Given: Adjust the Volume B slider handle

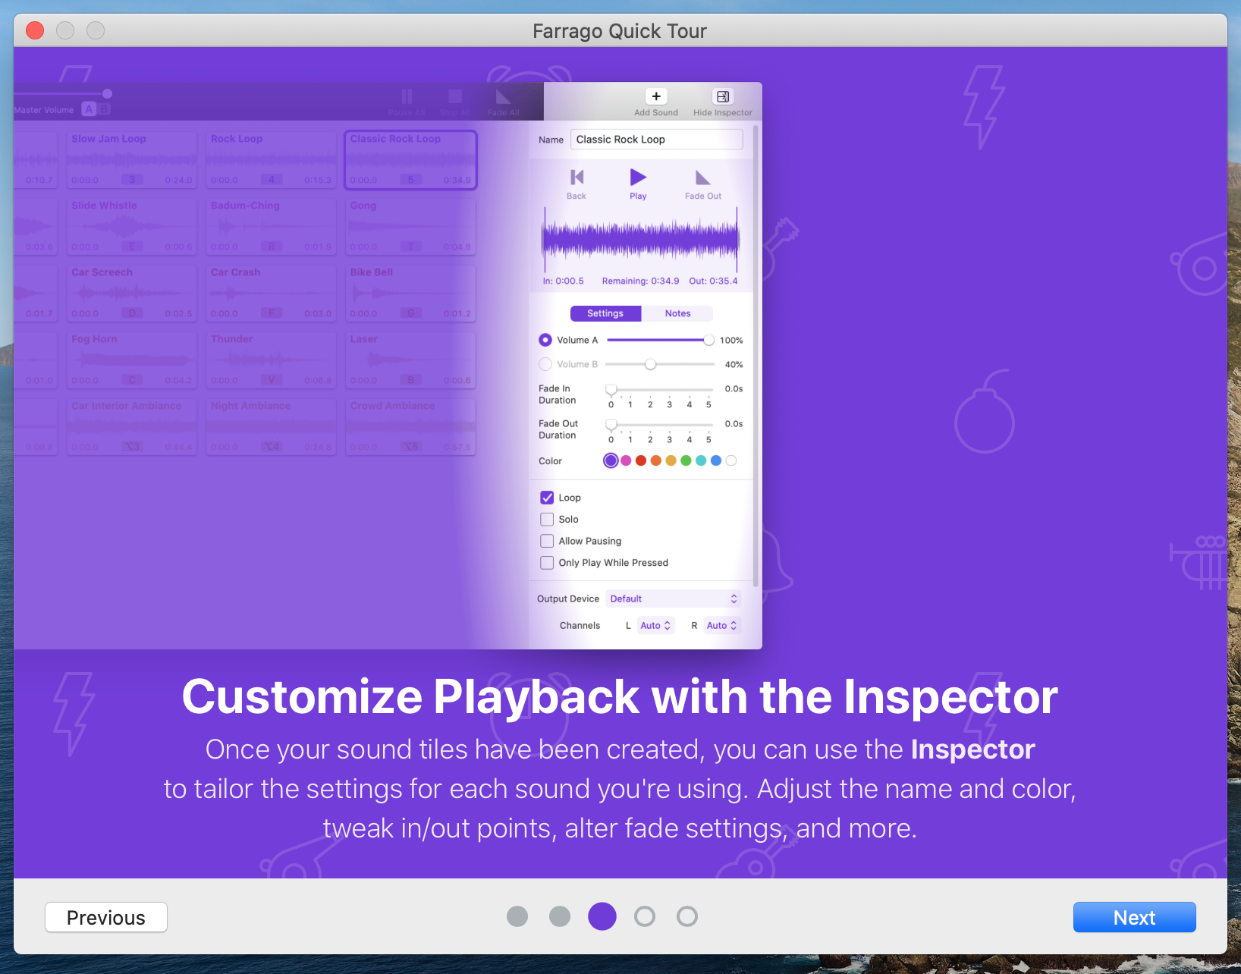Looking at the screenshot, I should pos(650,364).
